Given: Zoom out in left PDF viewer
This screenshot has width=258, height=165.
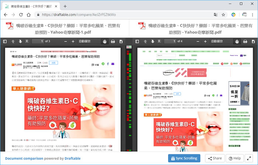Looking at the screenshot, I should 66,41.
